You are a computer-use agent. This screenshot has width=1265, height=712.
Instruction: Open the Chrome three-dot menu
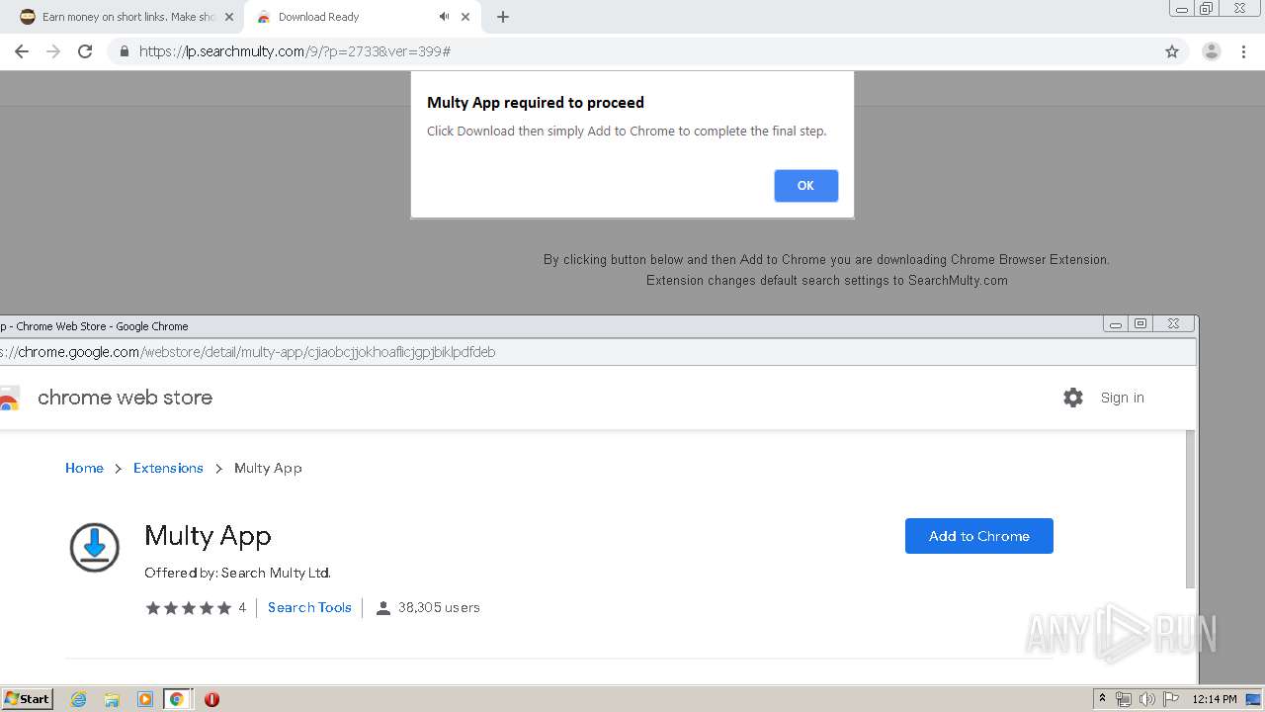click(x=1244, y=51)
